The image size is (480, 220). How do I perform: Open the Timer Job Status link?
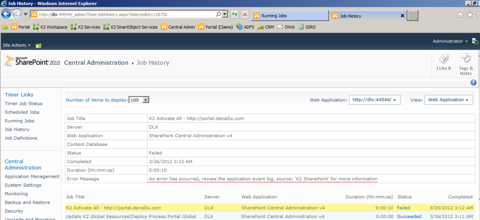click(x=24, y=103)
